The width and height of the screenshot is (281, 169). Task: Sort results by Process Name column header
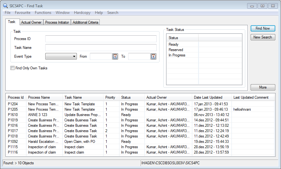coord(44,97)
